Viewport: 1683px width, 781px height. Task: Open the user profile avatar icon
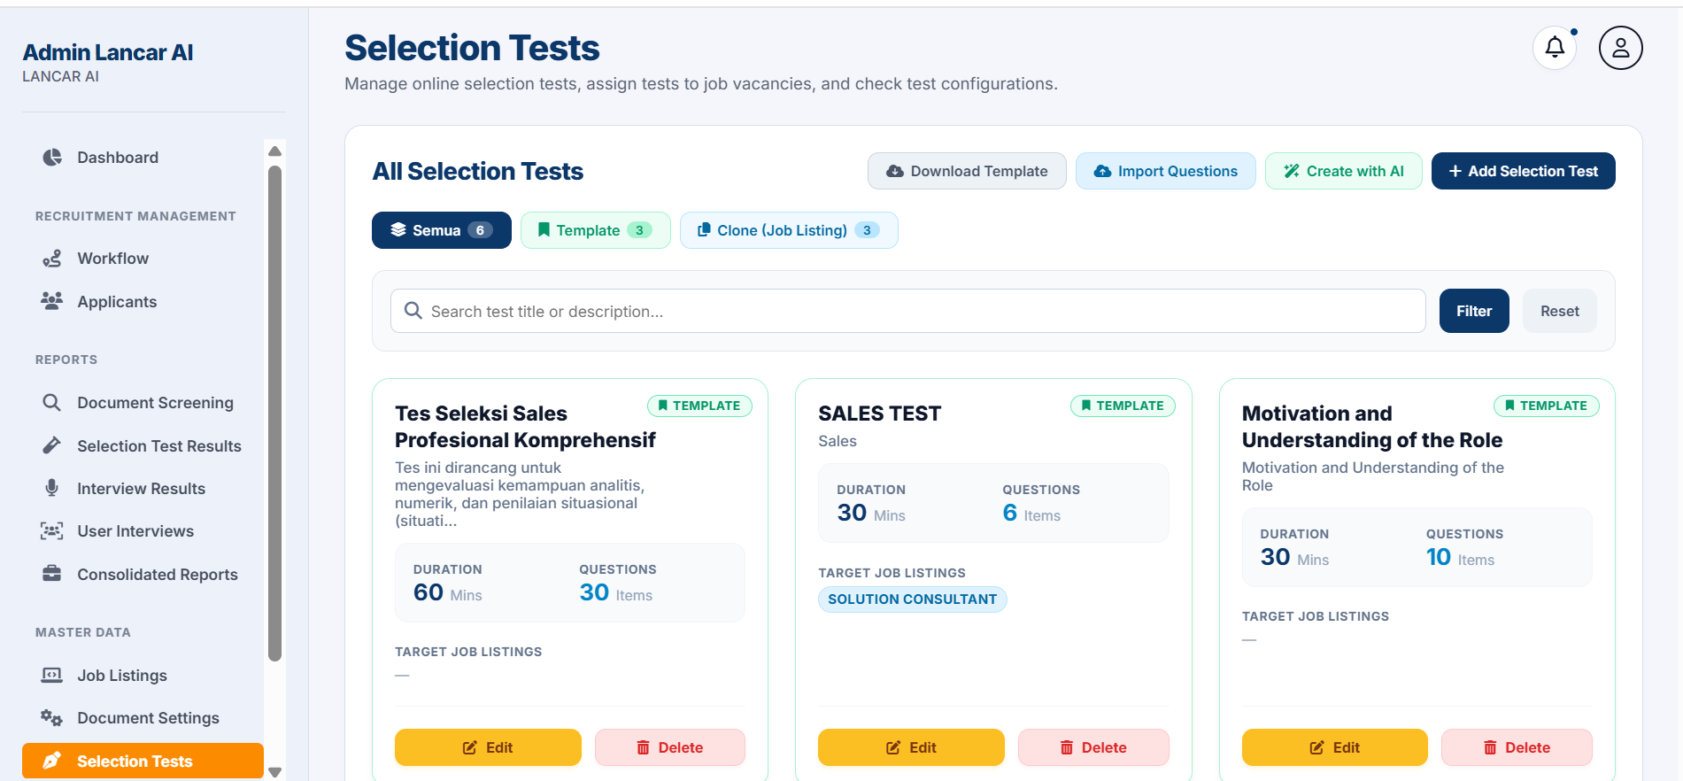(1620, 48)
